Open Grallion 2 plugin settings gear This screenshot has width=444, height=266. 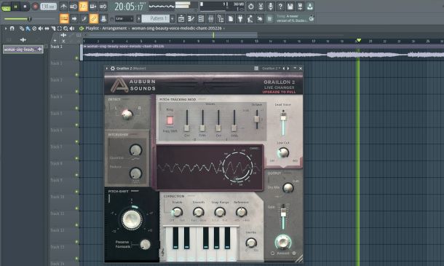point(112,69)
